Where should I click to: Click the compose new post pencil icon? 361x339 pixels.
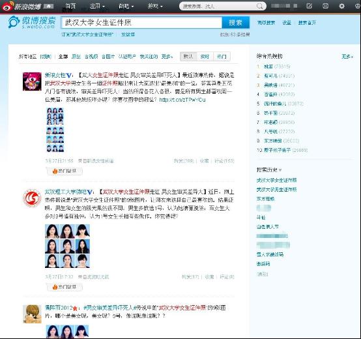coord(310,6)
